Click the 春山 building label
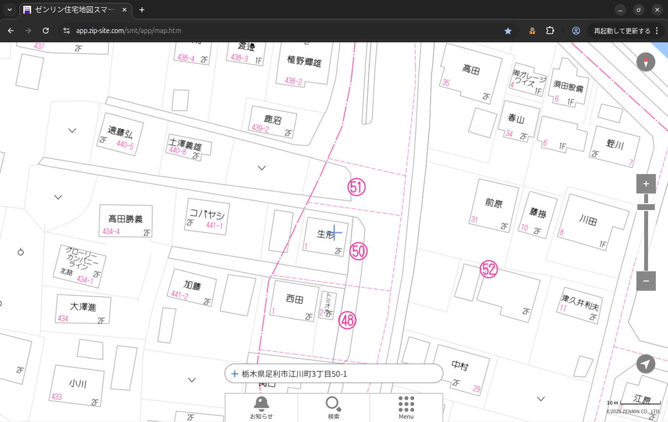The height and width of the screenshot is (422, 668). click(x=516, y=118)
